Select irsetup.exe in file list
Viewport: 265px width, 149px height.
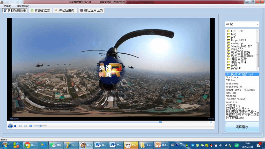[232, 83]
